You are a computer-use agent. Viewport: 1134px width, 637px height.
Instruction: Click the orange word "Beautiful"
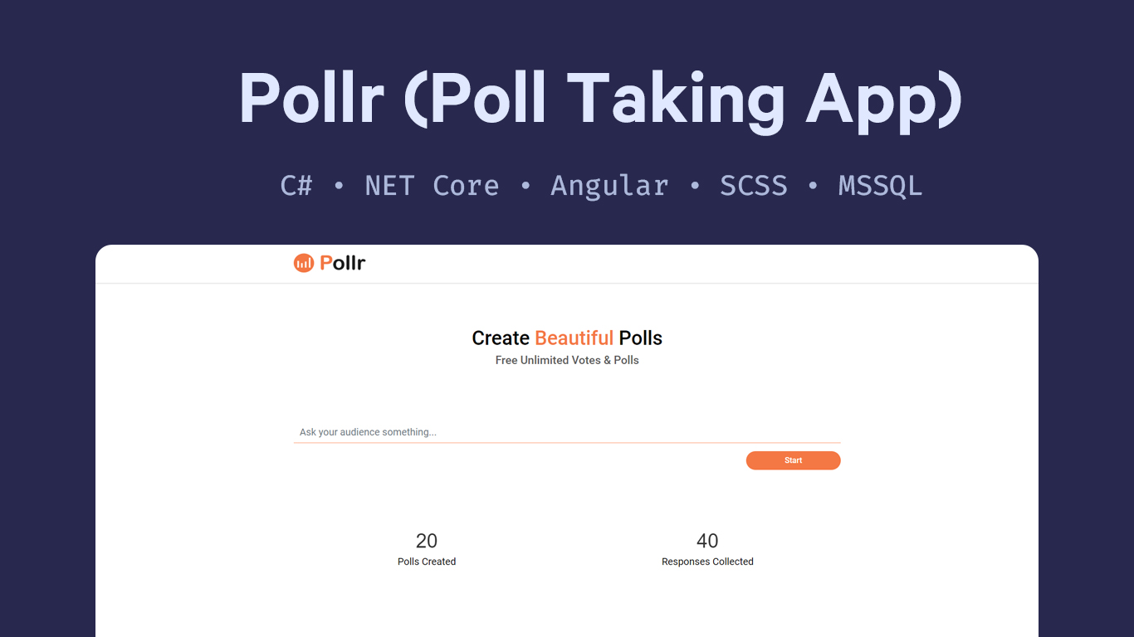point(574,338)
